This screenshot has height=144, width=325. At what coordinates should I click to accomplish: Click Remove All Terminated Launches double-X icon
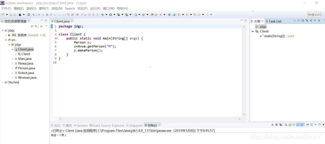[x=281, y=125]
